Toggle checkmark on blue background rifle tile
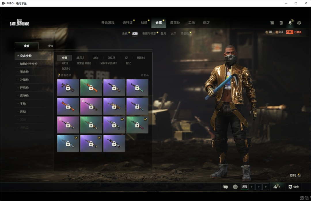Screen dimensions: 311x201 coord(76,138)
